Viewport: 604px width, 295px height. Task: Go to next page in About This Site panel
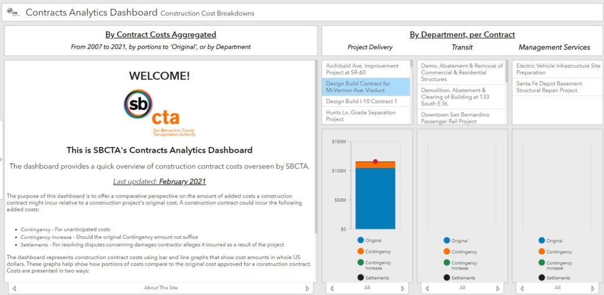click(x=307, y=288)
